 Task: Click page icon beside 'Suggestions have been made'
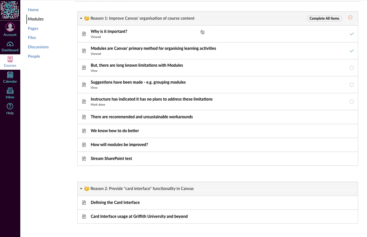(x=84, y=85)
